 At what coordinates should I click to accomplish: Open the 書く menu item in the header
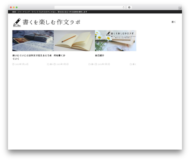[174, 22]
